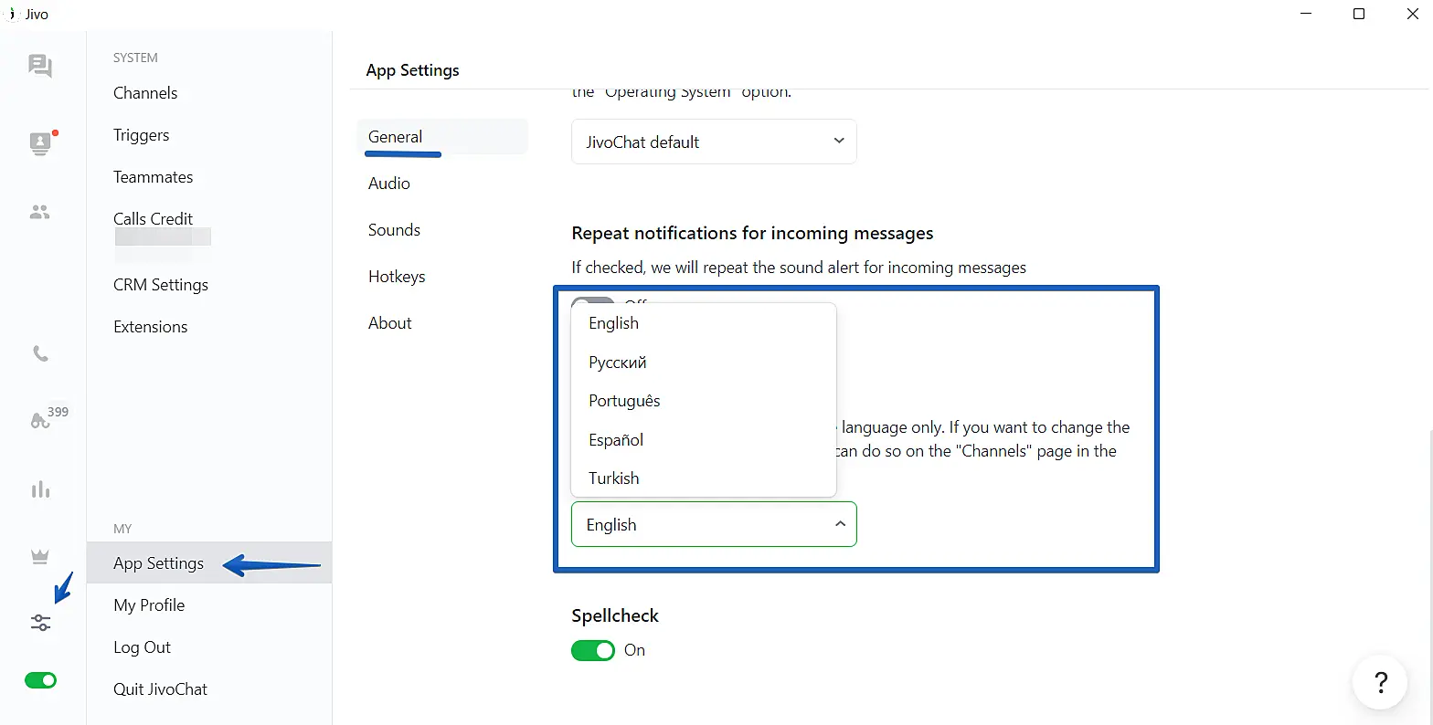Click the crown upgrade icon

tap(40, 557)
